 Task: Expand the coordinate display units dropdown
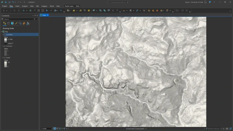click(146, 129)
